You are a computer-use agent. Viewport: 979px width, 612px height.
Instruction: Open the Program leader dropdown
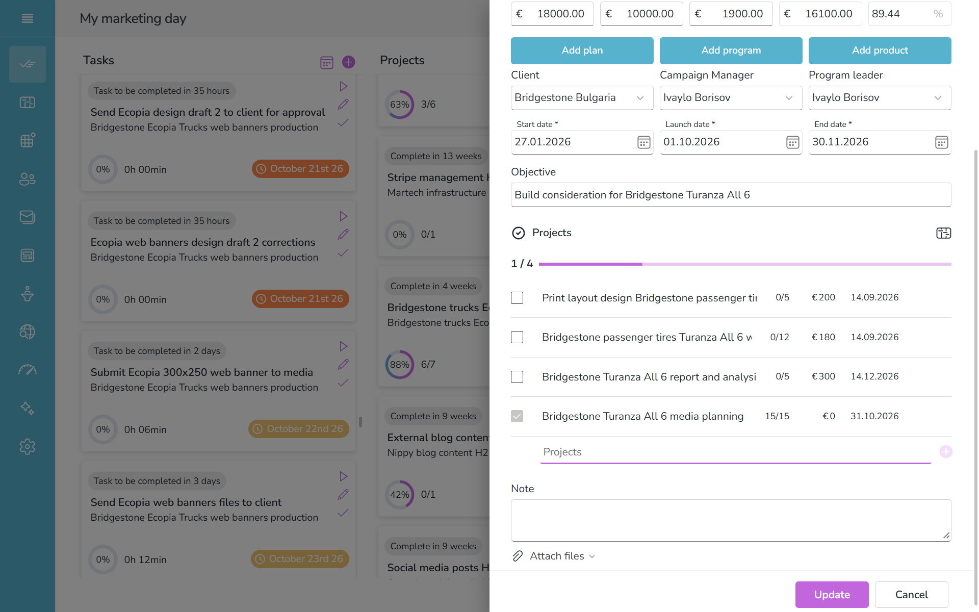(880, 98)
